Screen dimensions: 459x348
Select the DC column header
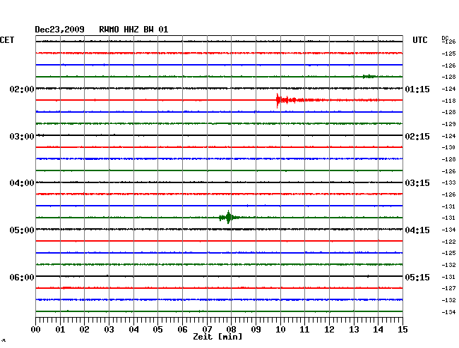(445, 38)
